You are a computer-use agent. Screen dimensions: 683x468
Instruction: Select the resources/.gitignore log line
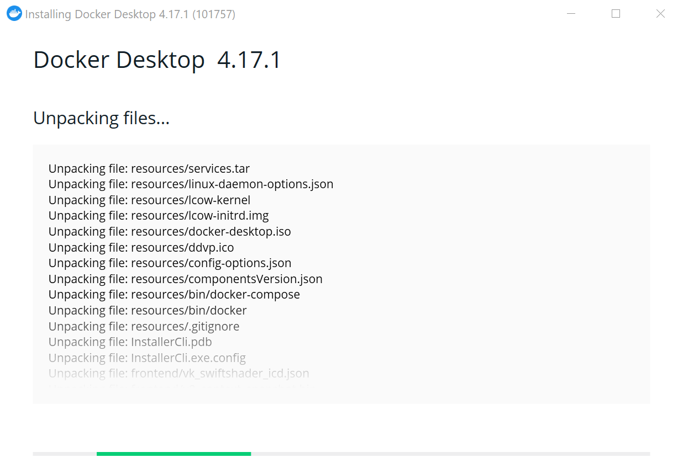tap(144, 326)
